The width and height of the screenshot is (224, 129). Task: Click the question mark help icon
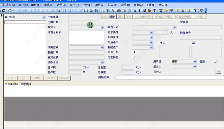tap(195, 10)
